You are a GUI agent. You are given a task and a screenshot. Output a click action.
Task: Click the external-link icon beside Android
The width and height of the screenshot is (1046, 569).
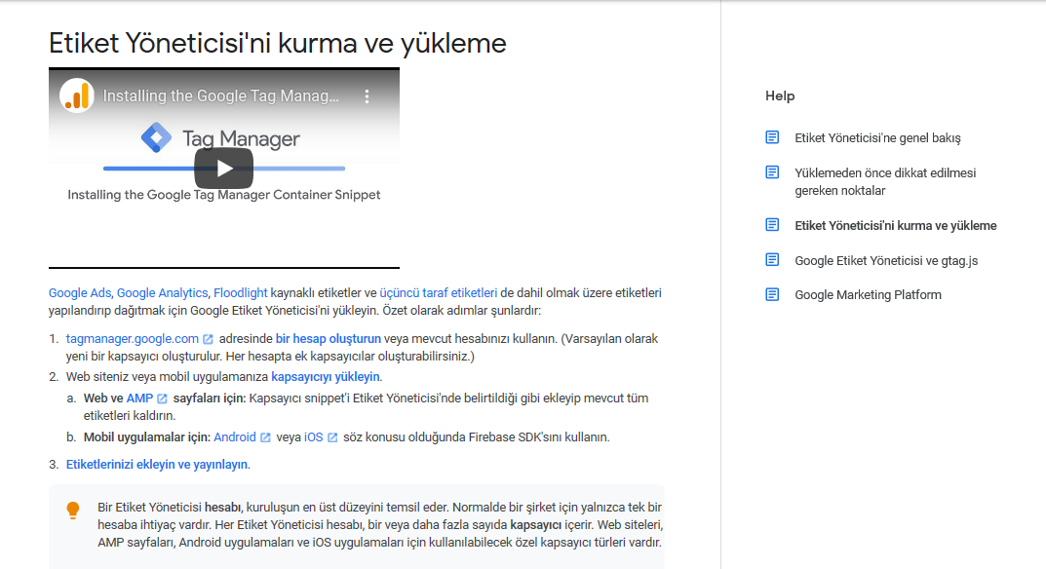pyautogui.click(x=265, y=437)
